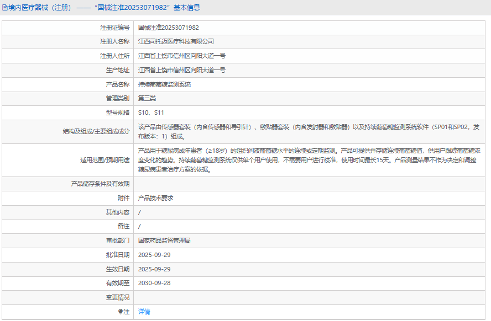Click the page header title 基本信息
Image resolution: width=491 pixels, height=321 pixels.
pyautogui.click(x=187, y=8)
